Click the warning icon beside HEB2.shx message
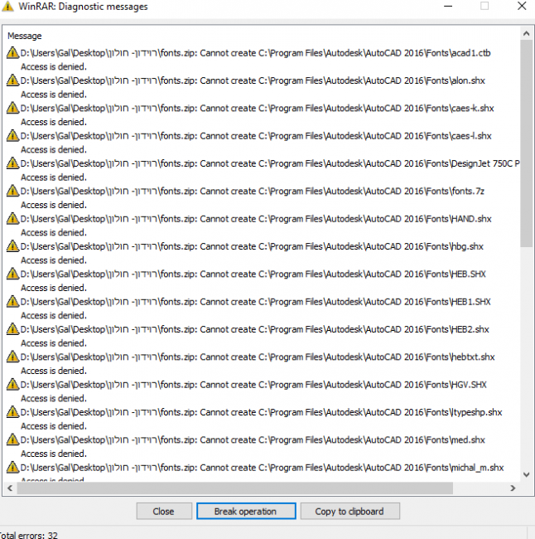The width and height of the screenshot is (535, 539). pos(12,329)
